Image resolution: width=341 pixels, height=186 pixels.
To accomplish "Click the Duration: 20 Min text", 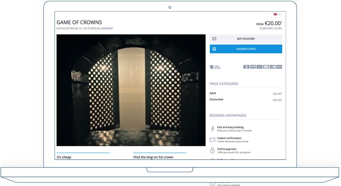I will click(x=271, y=29).
